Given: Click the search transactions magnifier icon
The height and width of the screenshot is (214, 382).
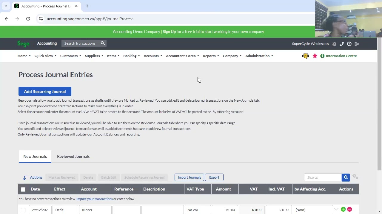Looking at the screenshot, I should (x=103, y=43).
